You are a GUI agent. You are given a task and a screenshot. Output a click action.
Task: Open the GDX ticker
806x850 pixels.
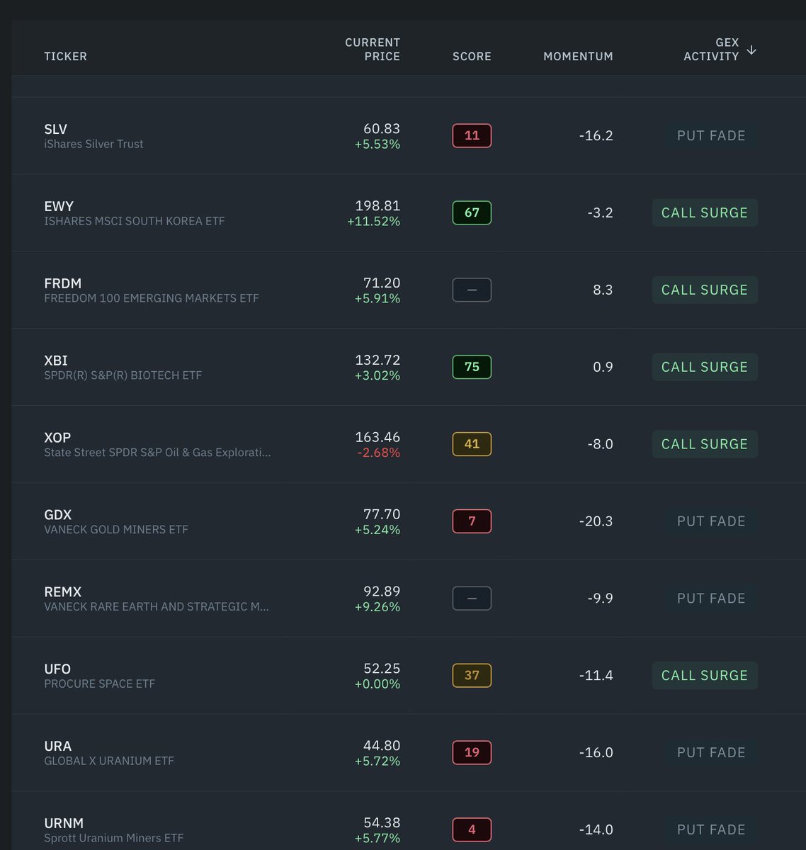[x=58, y=515]
